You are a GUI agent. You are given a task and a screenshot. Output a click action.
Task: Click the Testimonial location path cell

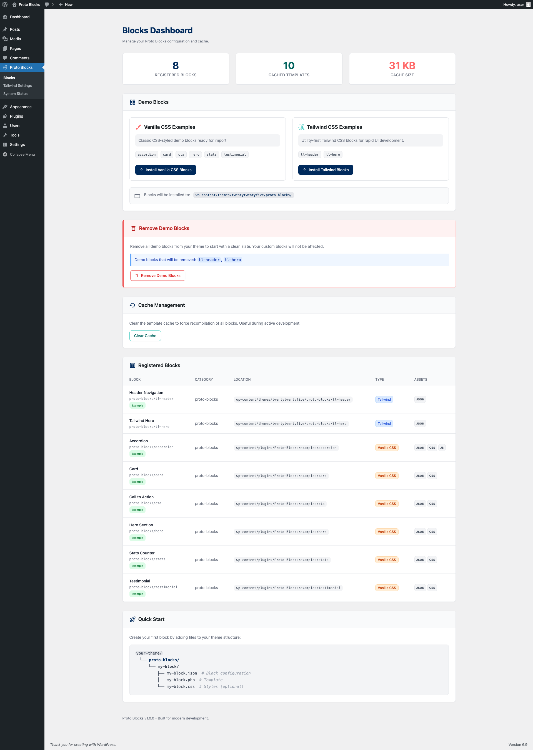coord(288,588)
